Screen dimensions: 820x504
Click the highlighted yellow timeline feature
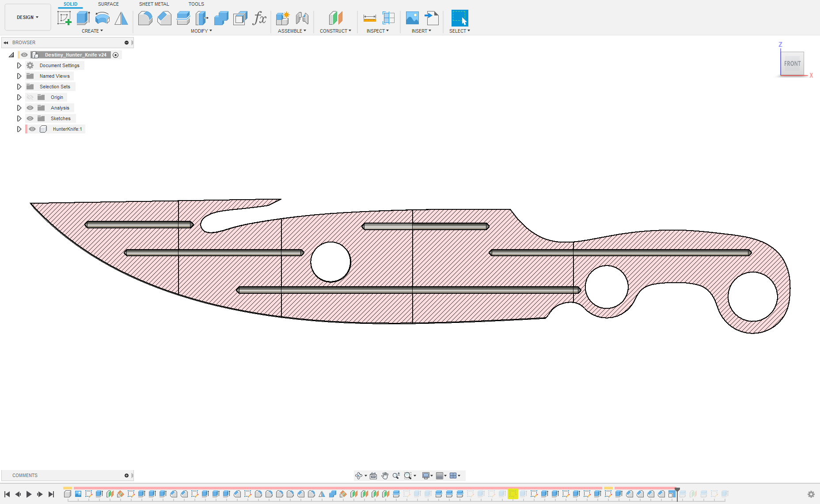[x=512, y=494]
